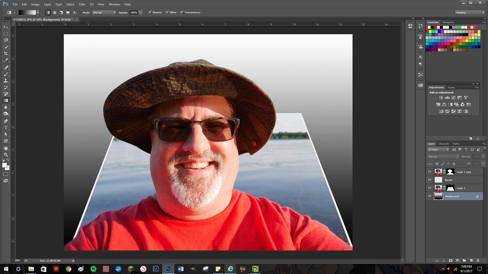
Task: Select the Pen tool
Action: tap(6, 121)
